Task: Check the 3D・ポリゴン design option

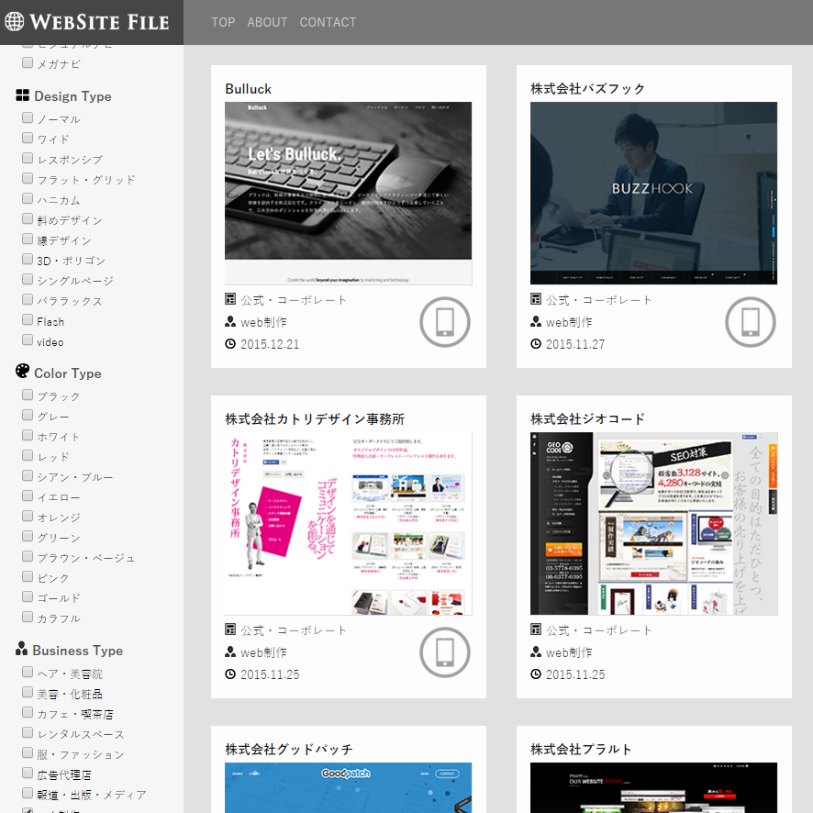Action: click(27, 259)
